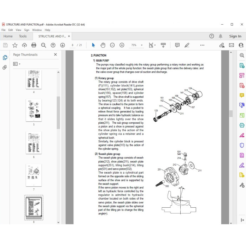This screenshot has width=246, height=246.
Task: Click document scroll up arrow
Action: coord(231,52)
